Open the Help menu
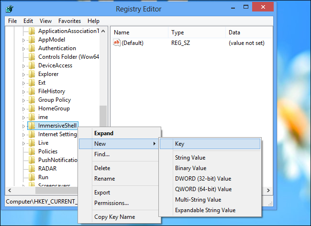Screen dimensions: 311x226 click(x=93, y=21)
